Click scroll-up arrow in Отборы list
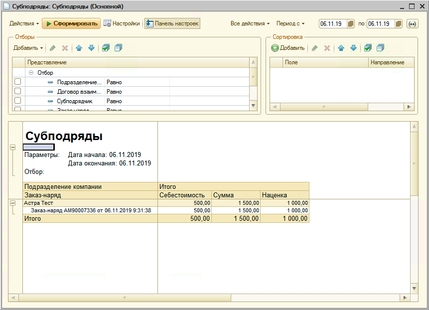 tap(253, 62)
